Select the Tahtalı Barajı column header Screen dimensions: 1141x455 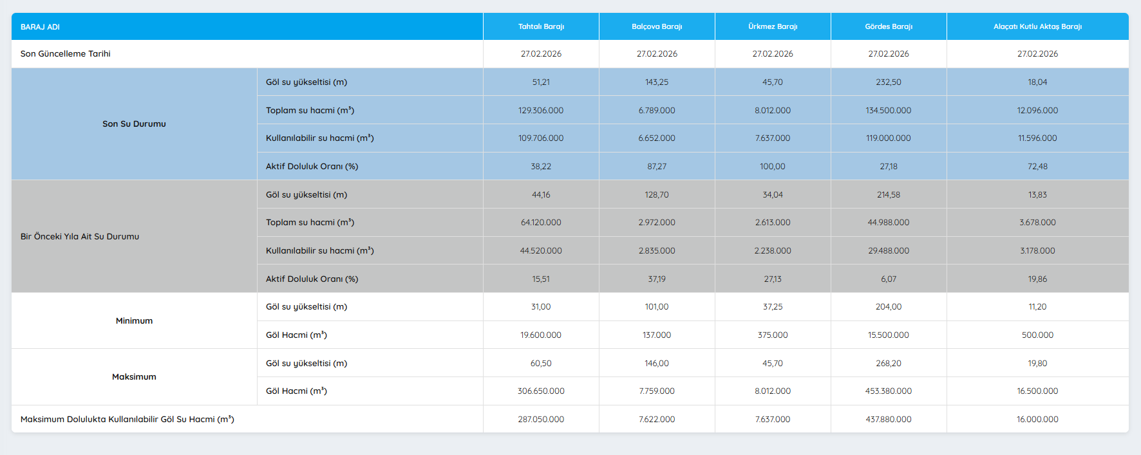(x=541, y=27)
